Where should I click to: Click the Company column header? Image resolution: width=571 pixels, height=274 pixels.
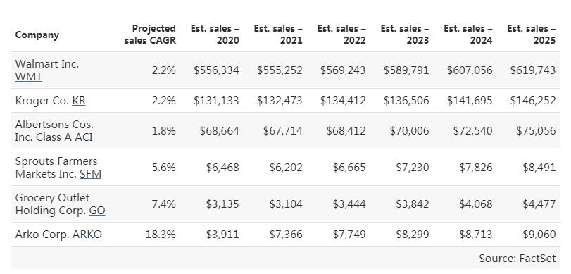coord(37,35)
